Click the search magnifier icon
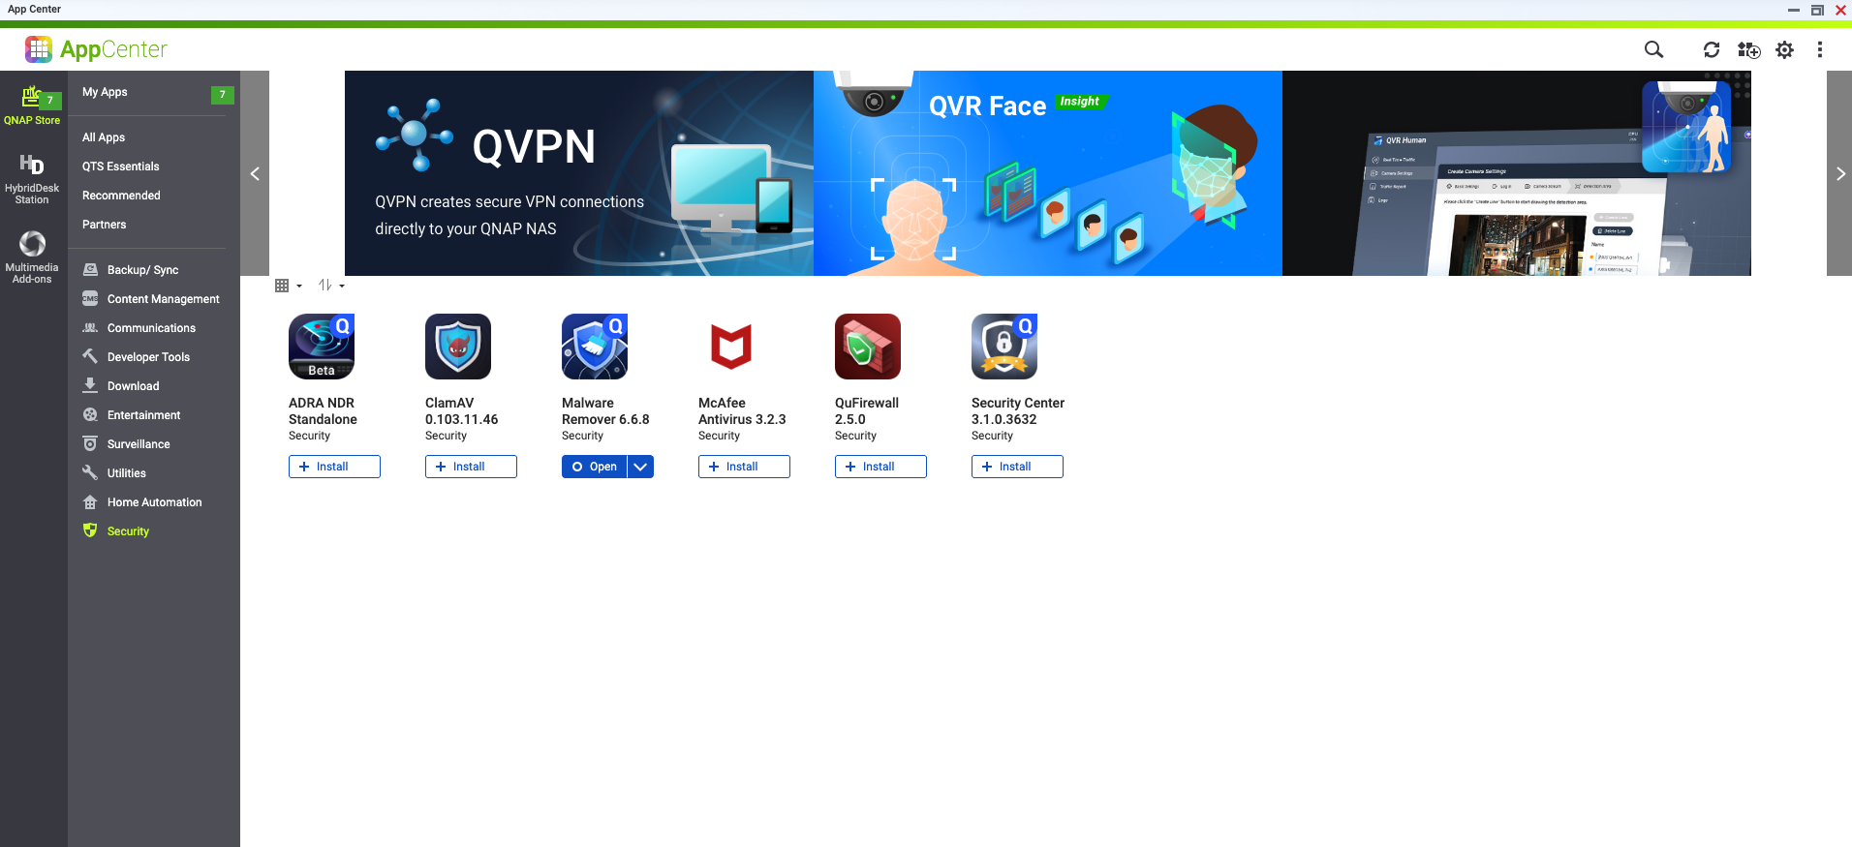This screenshot has height=847, width=1852. pyautogui.click(x=1653, y=49)
